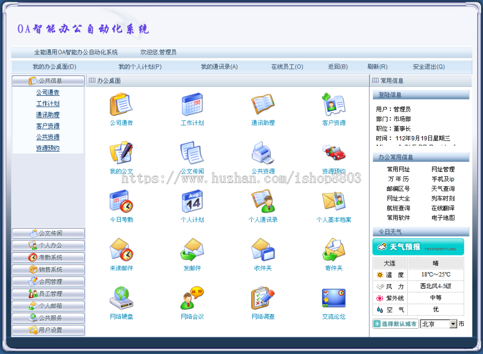Click the 选择默认城市 button
Image resolution: width=483 pixels, height=354 pixels.
pyautogui.click(x=396, y=324)
